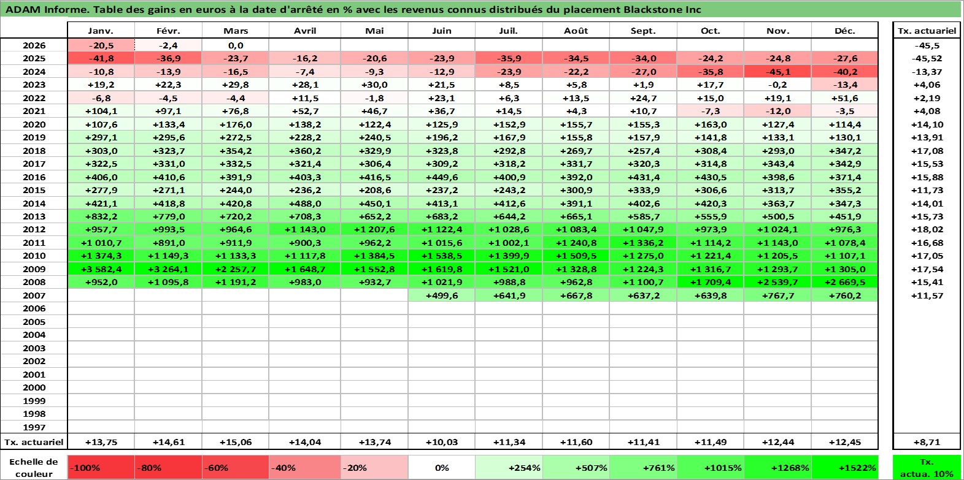Screen dimensions: 964x480
Task: Select cell +449,6 for June 2016
Action: point(441,177)
